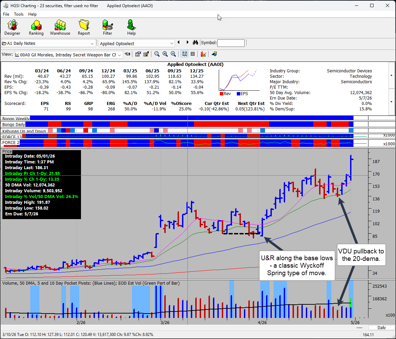Toggle the chart panel view icon
This screenshot has height=339, width=396.
point(185,54)
